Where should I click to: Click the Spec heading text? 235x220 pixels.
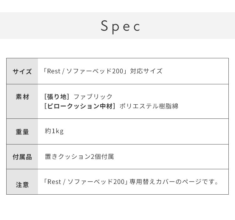(121, 26)
